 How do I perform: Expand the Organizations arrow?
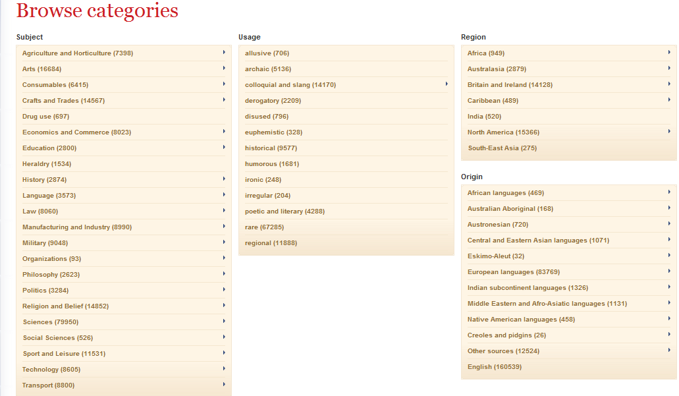224,258
